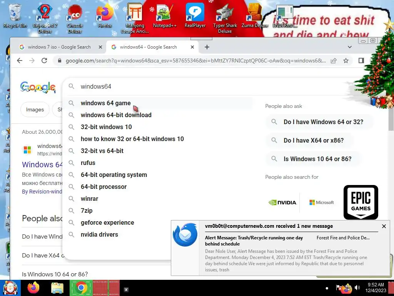Open a new tab with the plus button
Viewport: 394px width, 296px height.
[207, 47]
